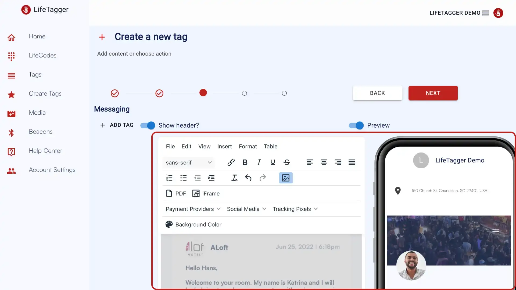Toggle bold formatting
516x290 pixels.
(245, 162)
